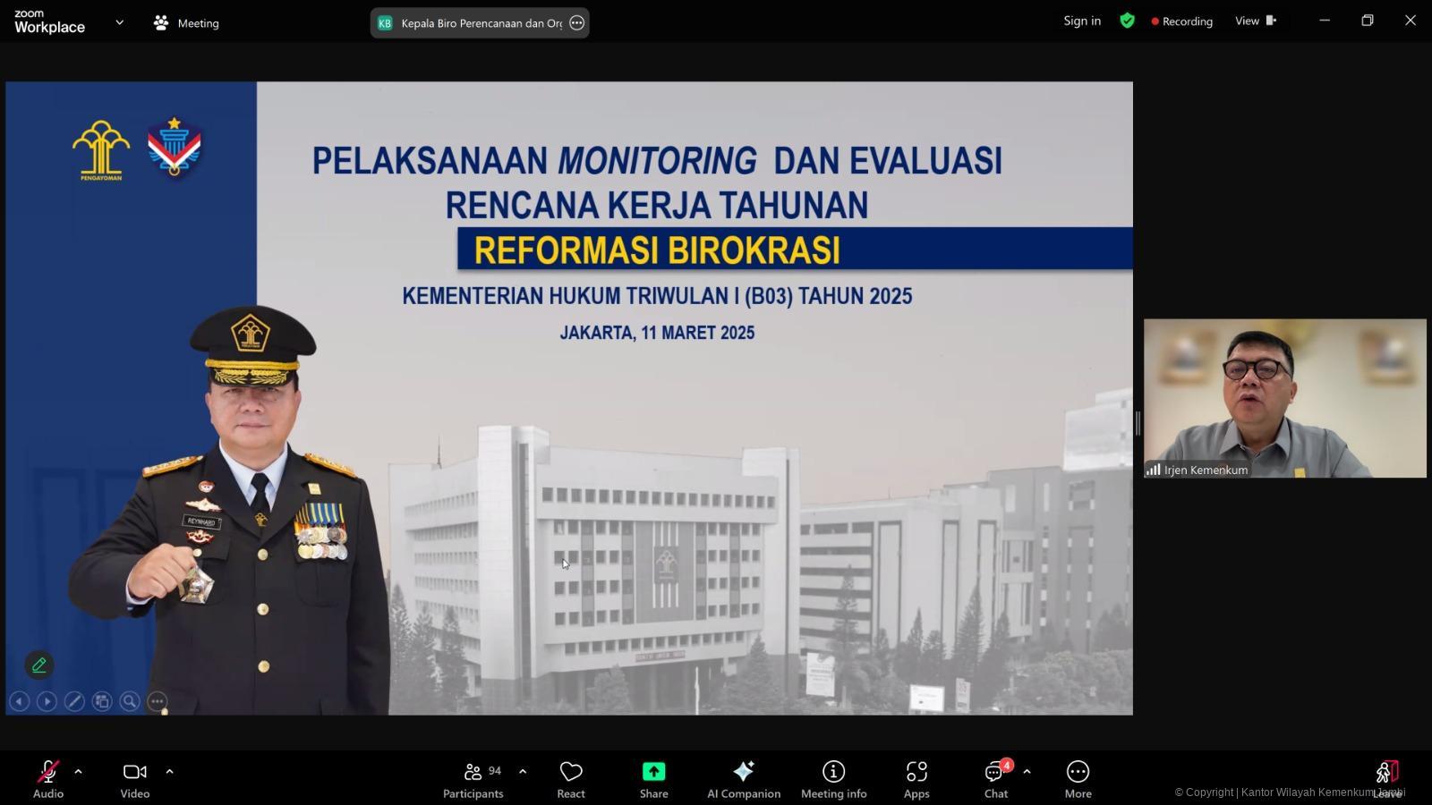Switch to the Meeting tab
This screenshot has height=805, width=1432.
(x=185, y=22)
